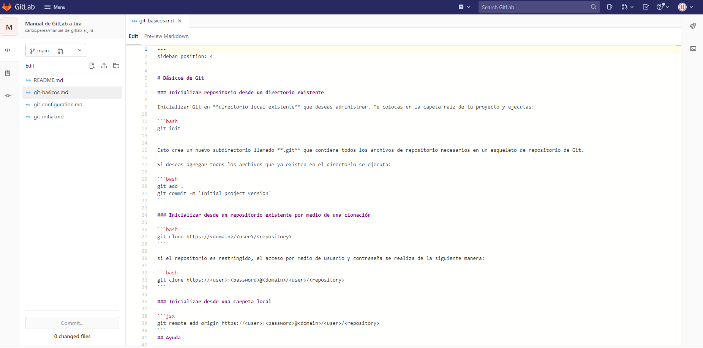This screenshot has width=703, height=348.
Task: Switch to the Edit tab
Action: point(133,36)
